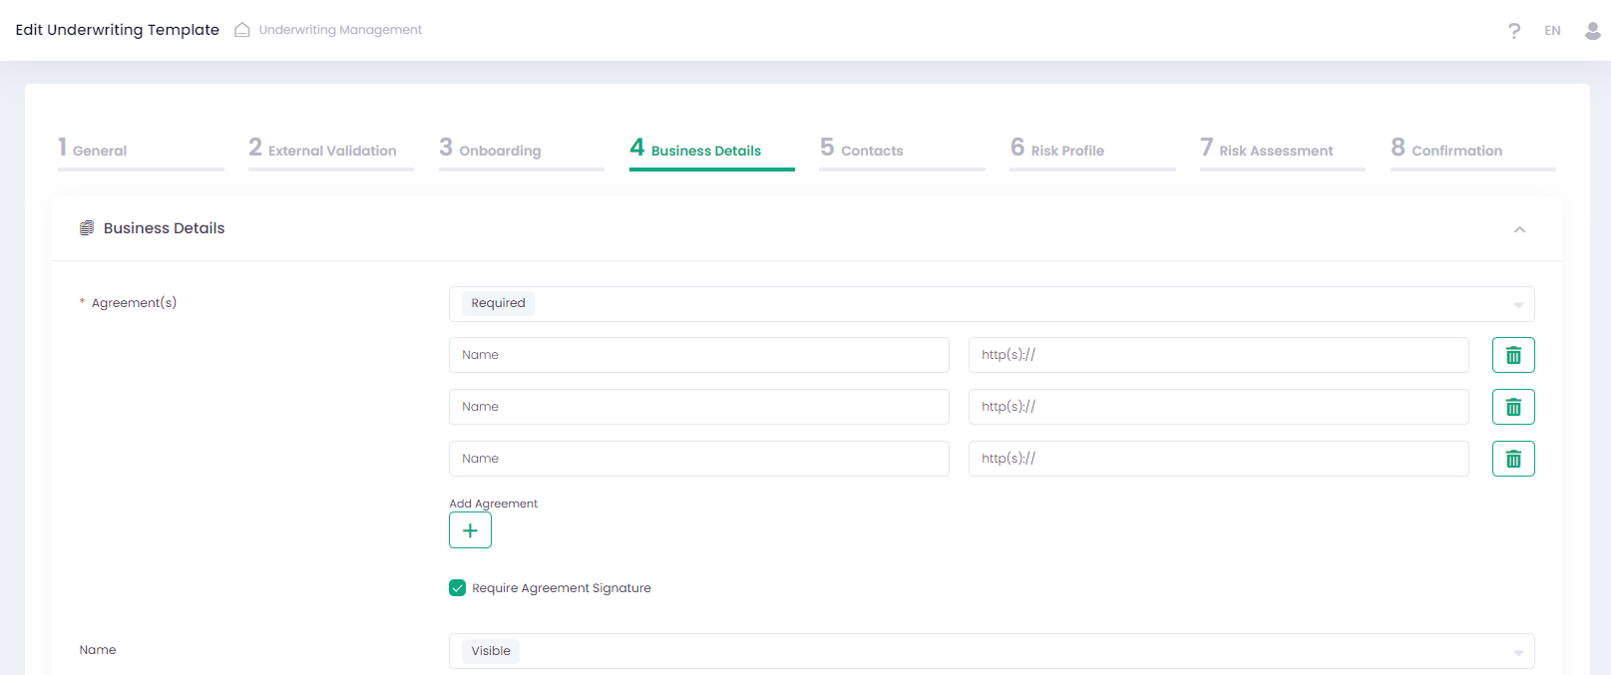Click the Business Details section stack icon
Viewport: 1611px width, 675px height.
[x=87, y=228]
